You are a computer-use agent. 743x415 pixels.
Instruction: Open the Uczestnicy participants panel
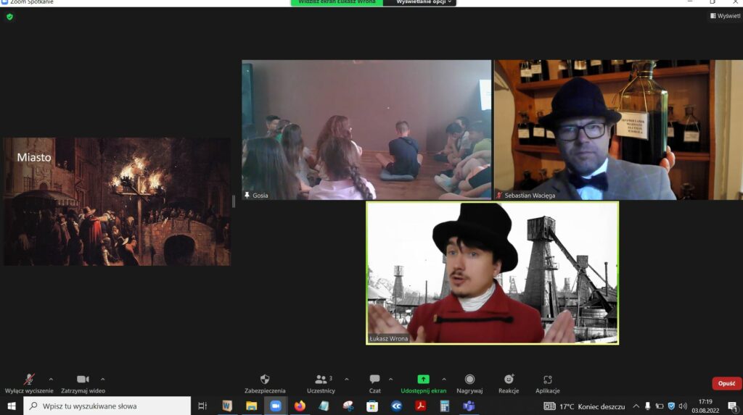[321, 379]
